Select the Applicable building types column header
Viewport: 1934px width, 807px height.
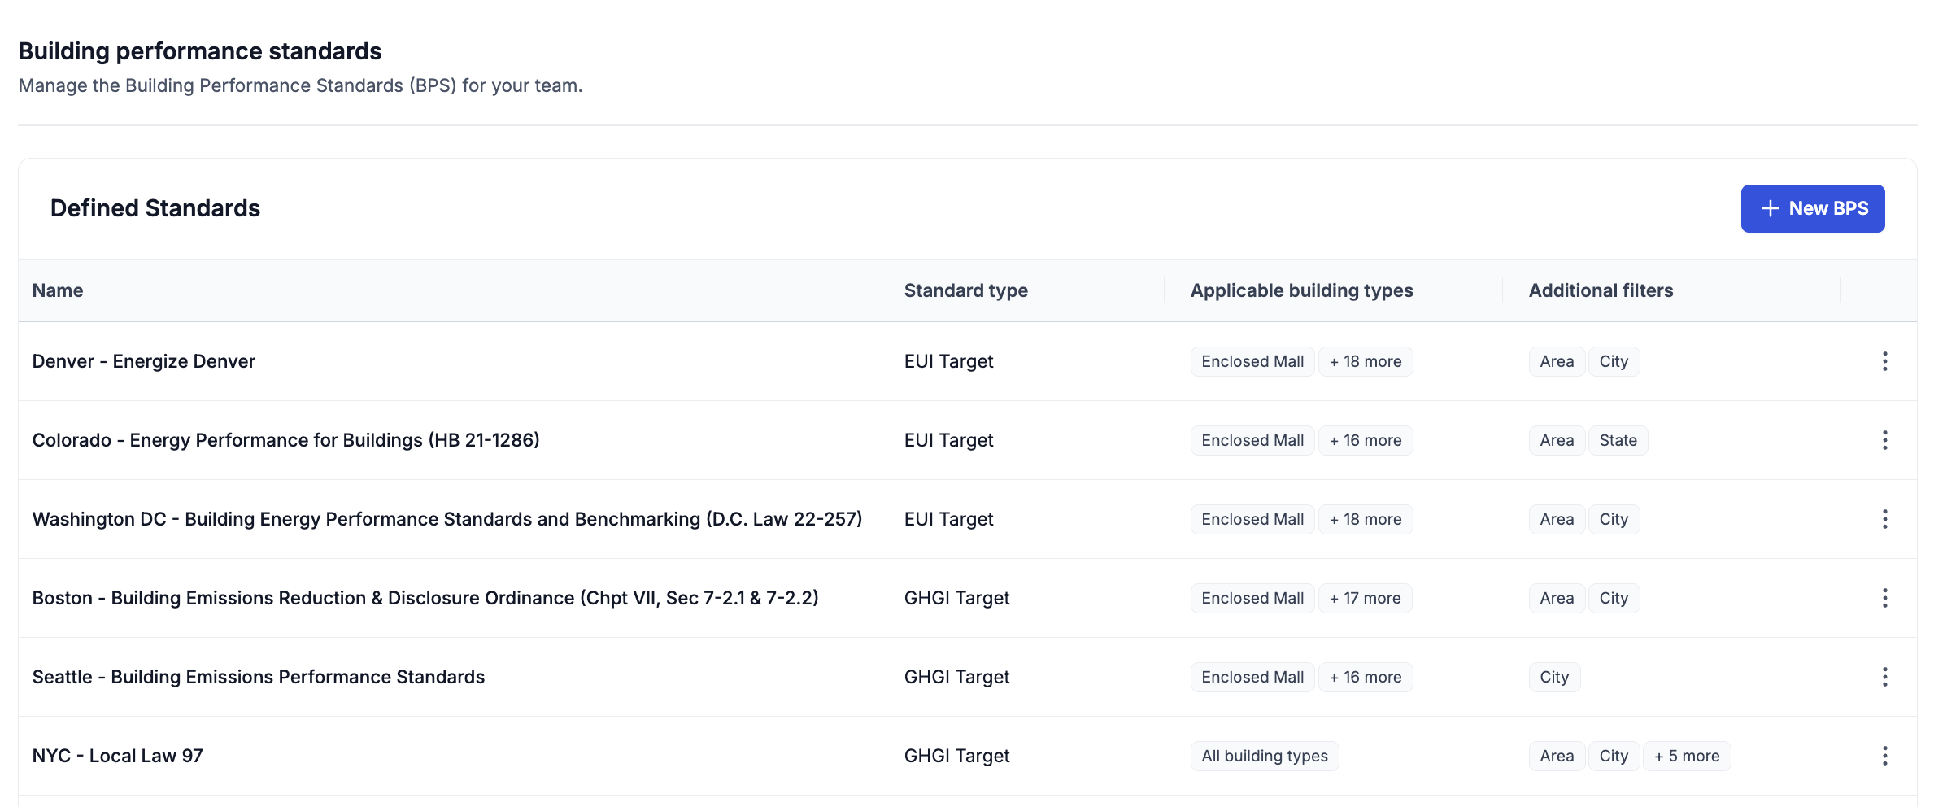(x=1301, y=290)
